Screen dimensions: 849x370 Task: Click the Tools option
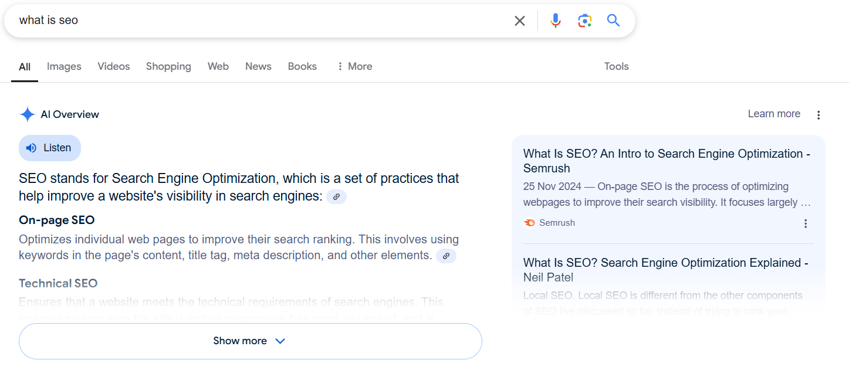pos(616,66)
